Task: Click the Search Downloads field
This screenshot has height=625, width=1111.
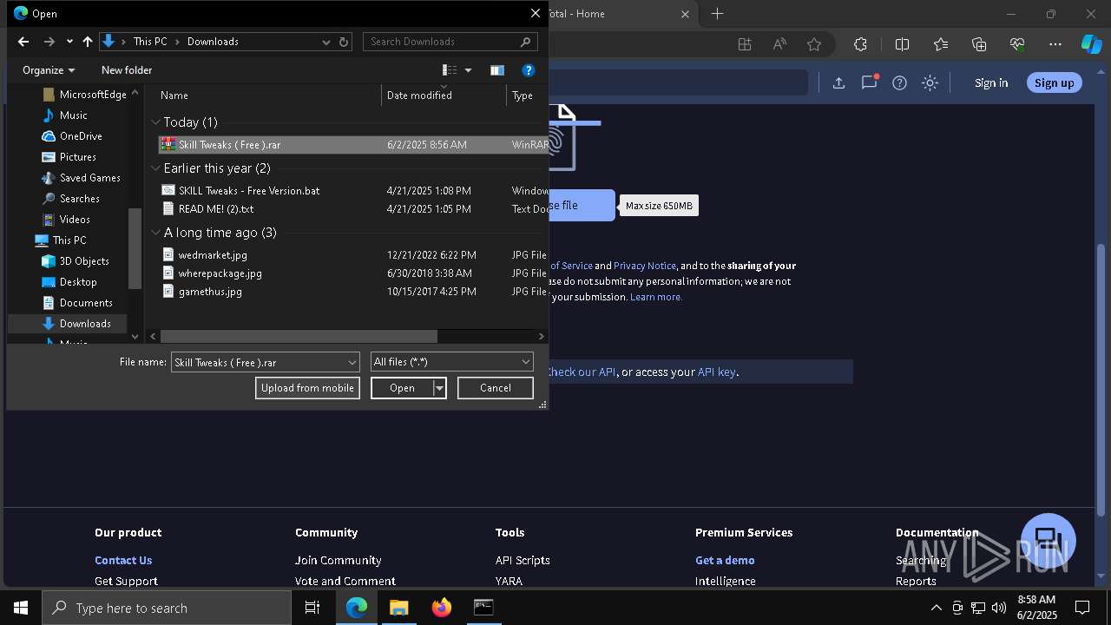Action: coord(450,42)
